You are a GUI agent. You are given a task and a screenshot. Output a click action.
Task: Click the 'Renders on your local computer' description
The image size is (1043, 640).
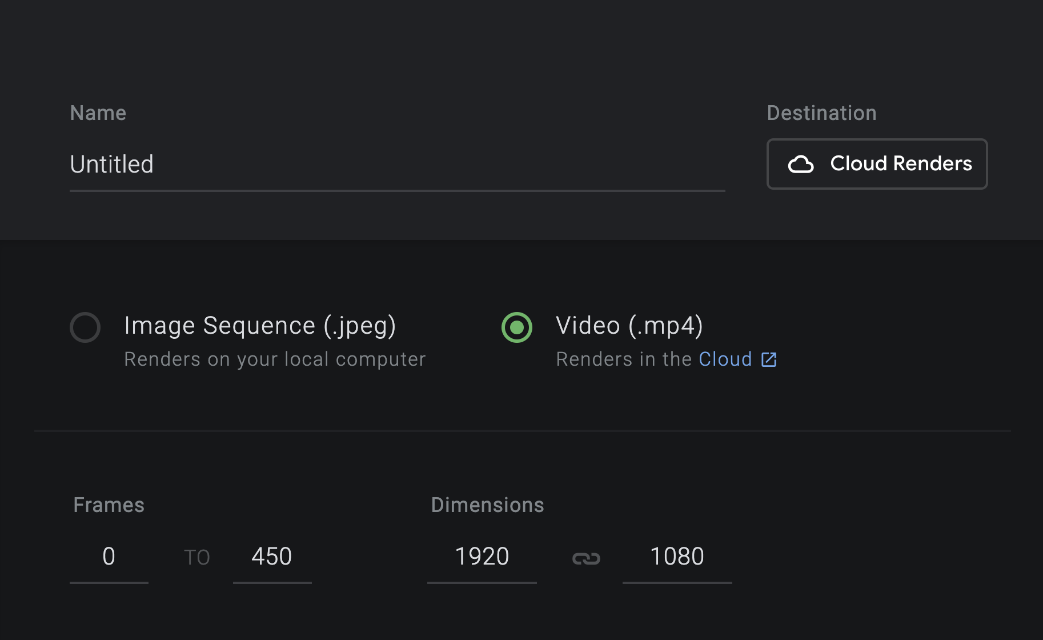coord(275,359)
